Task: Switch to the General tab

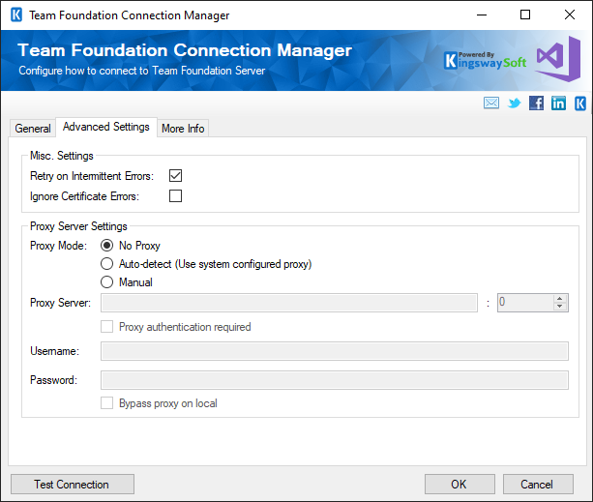Action: 33,129
